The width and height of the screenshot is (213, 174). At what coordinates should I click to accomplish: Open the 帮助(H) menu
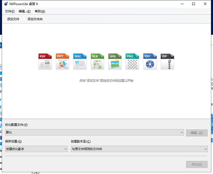click(x=40, y=11)
